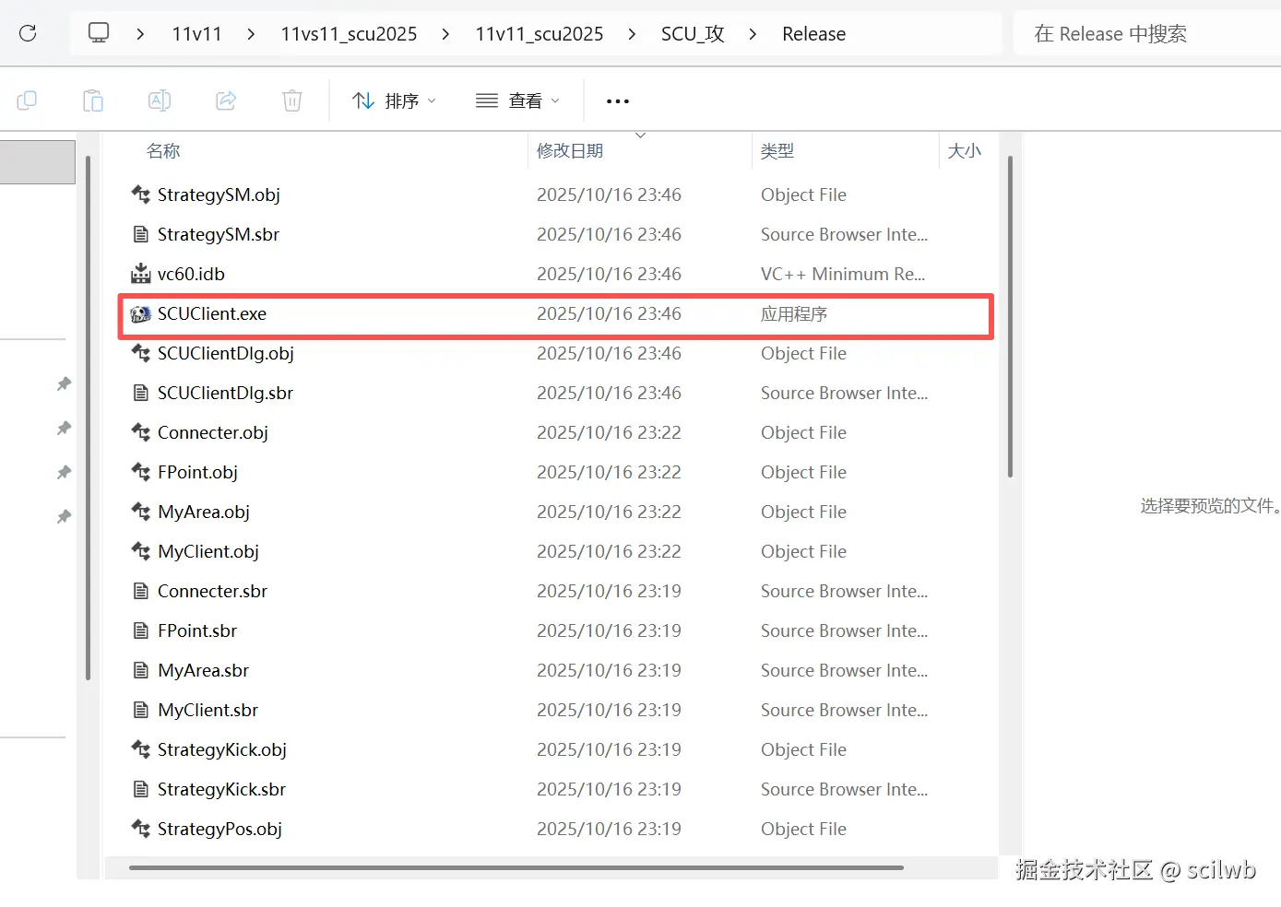Select the StrategyPos.obj file name
The width and height of the screenshot is (1281, 907).
[219, 829]
